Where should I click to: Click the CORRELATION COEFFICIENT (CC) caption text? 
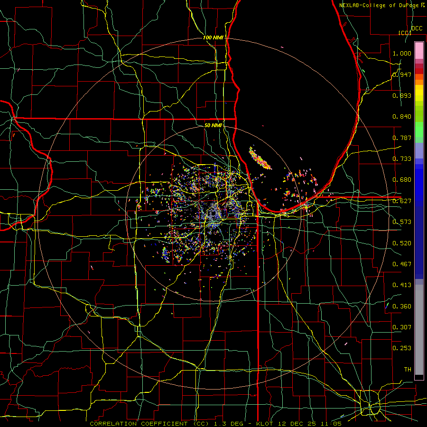click(x=149, y=424)
